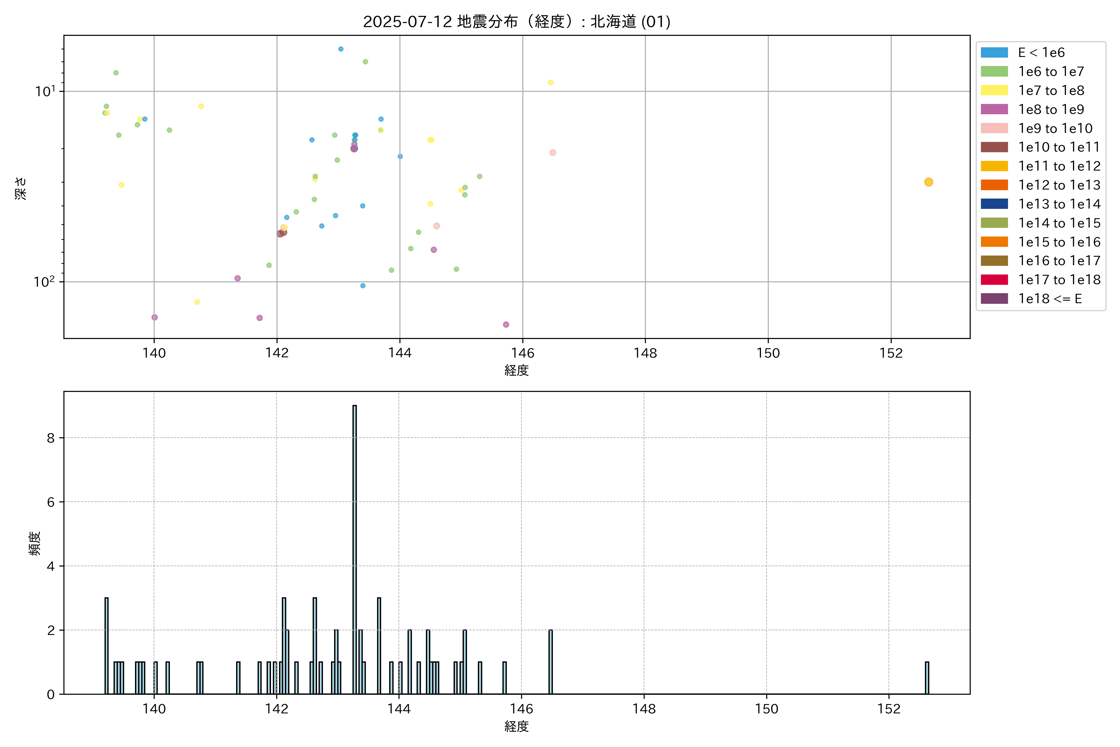Click the 1e11 to 1e12 legend label
Image resolution: width=1120 pixels, height=747 pixels.
coord(1059,166)
